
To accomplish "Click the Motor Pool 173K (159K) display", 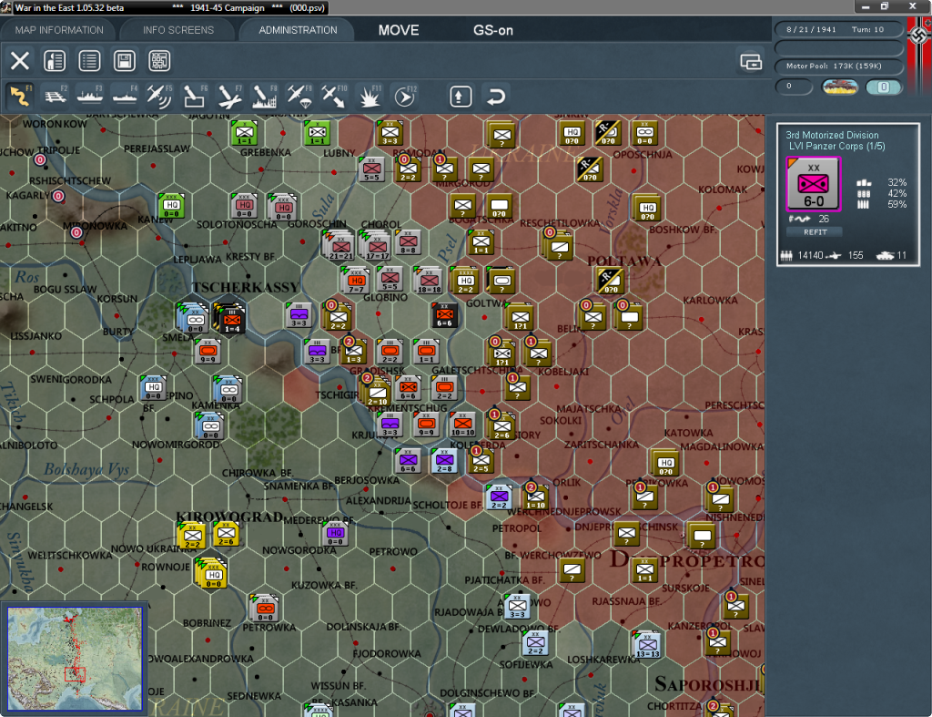I will (x=839, y=66).
